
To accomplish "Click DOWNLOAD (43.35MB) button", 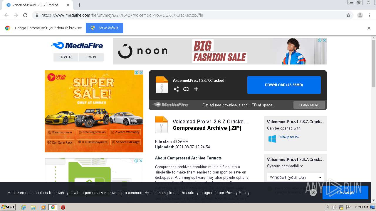I will (x=284, y=85).
